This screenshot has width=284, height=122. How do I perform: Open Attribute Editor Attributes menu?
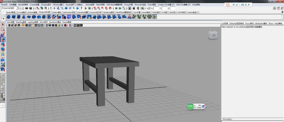[x=261, y=23]
